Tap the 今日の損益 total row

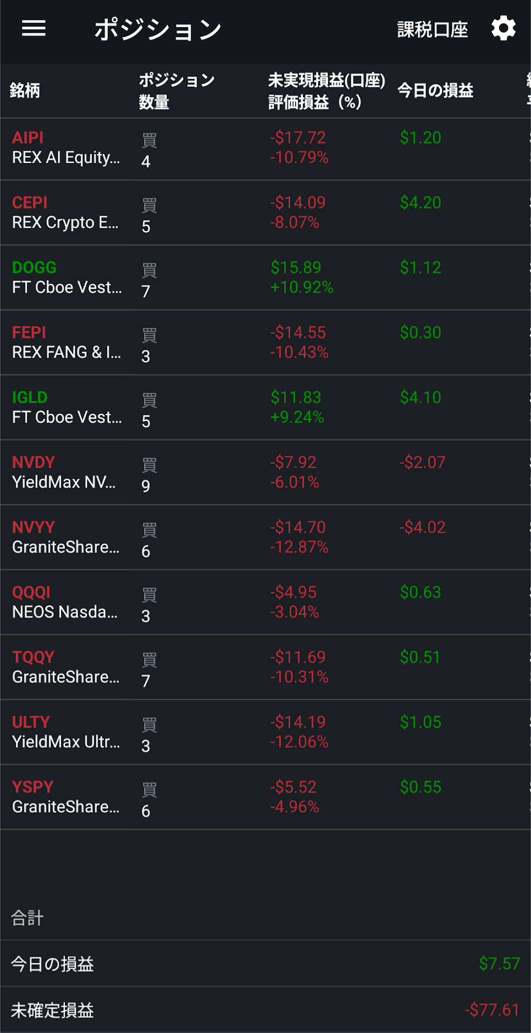(265, 964)
